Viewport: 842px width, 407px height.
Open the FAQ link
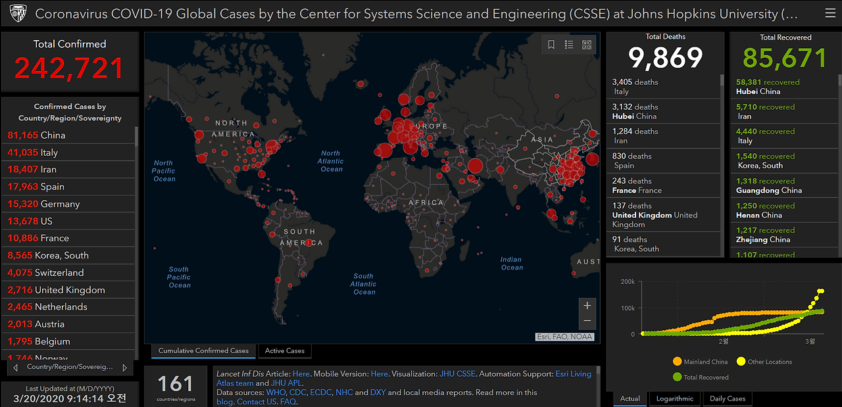click(288, 402)
